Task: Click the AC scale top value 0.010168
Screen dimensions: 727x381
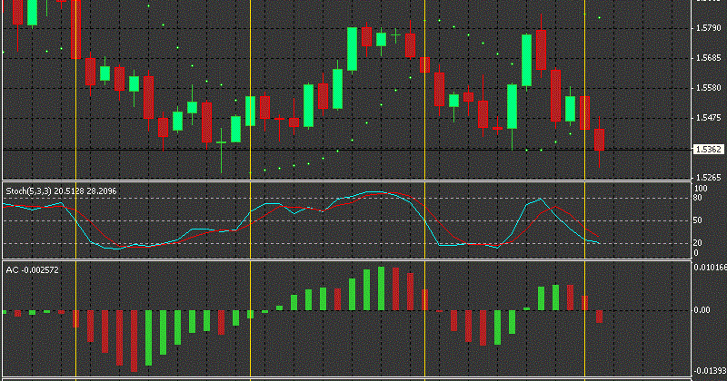Action: pyautogui.click(x=710, y=267)
